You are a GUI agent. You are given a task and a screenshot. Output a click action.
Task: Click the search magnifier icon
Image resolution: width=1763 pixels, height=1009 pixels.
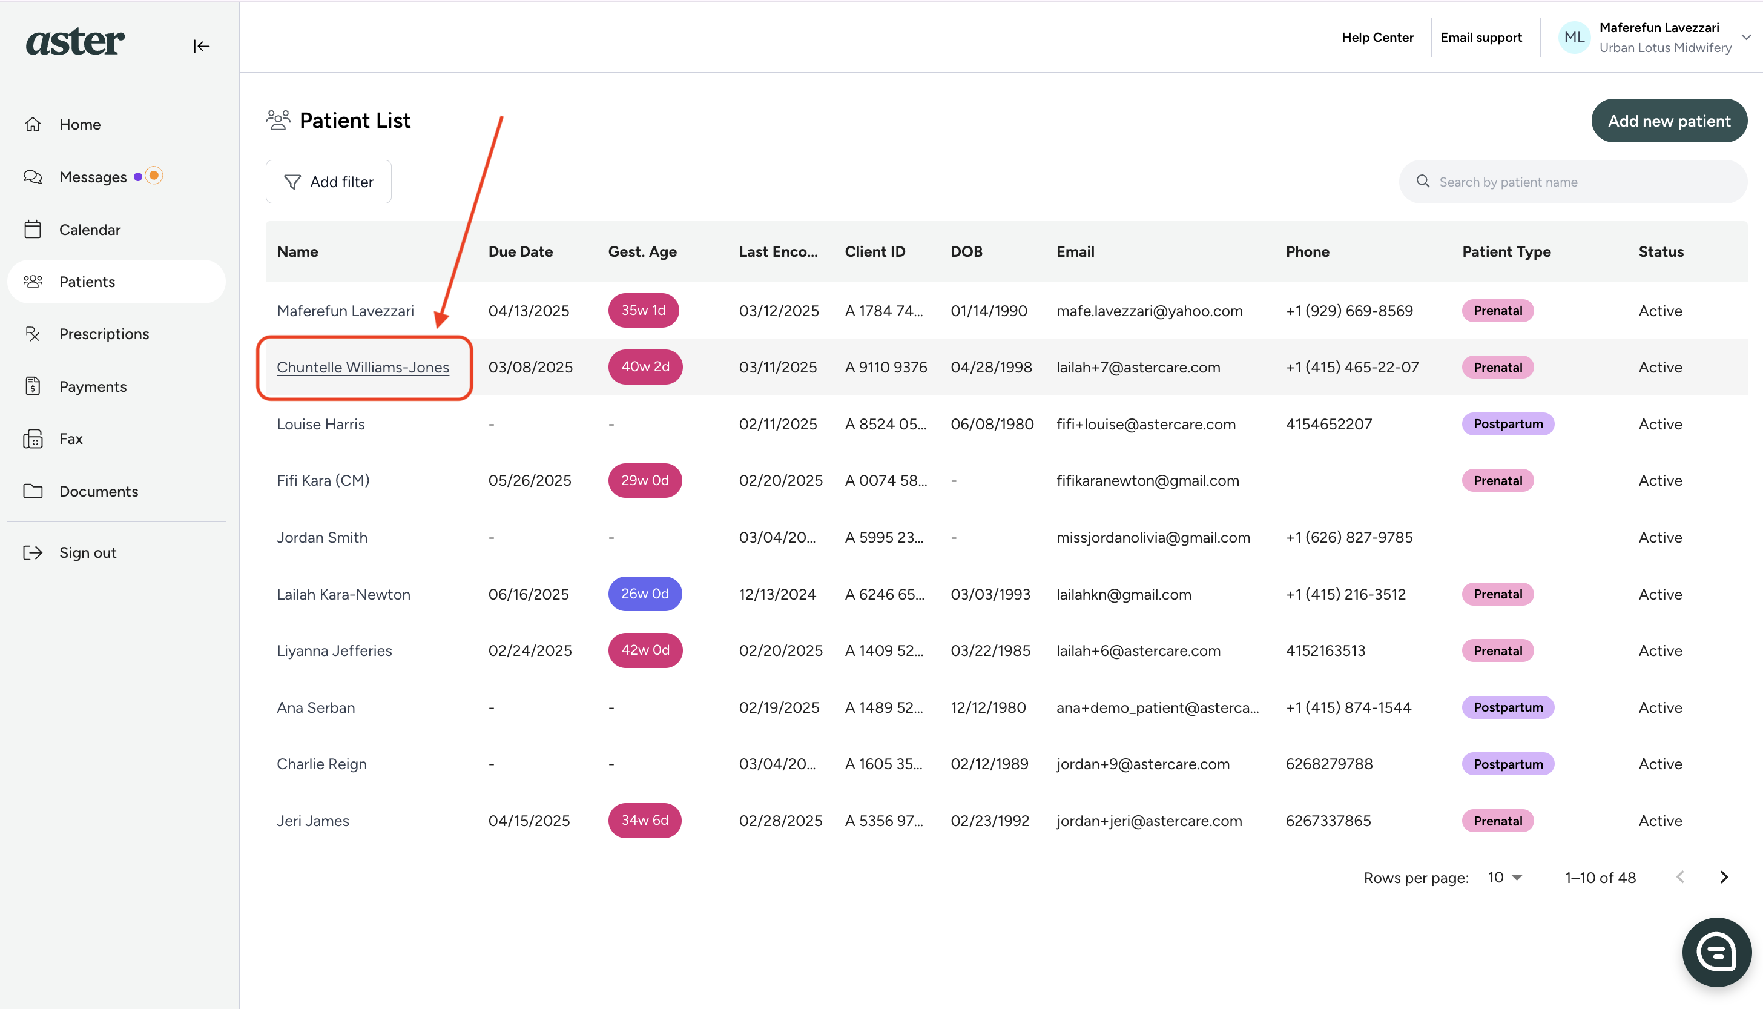click(x=1423, y=181)
